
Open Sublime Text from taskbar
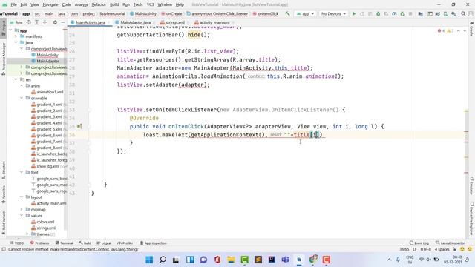pyautogui.click(x=258, y=260)
